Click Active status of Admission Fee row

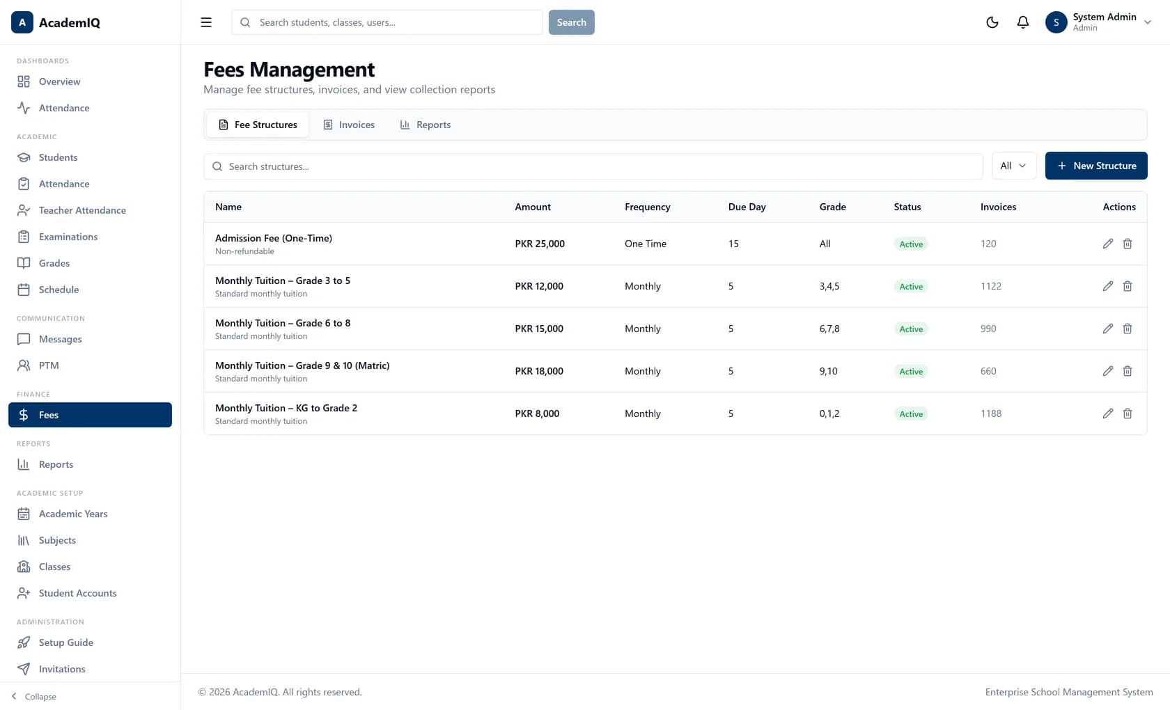[911, 244]
